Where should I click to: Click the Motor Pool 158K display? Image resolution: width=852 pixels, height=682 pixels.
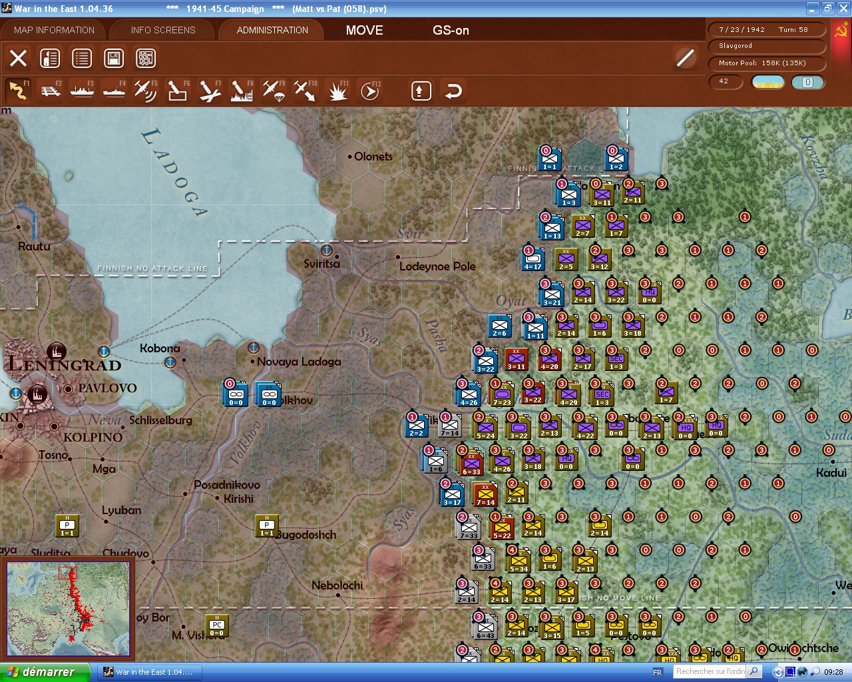(x=767, y=63)
